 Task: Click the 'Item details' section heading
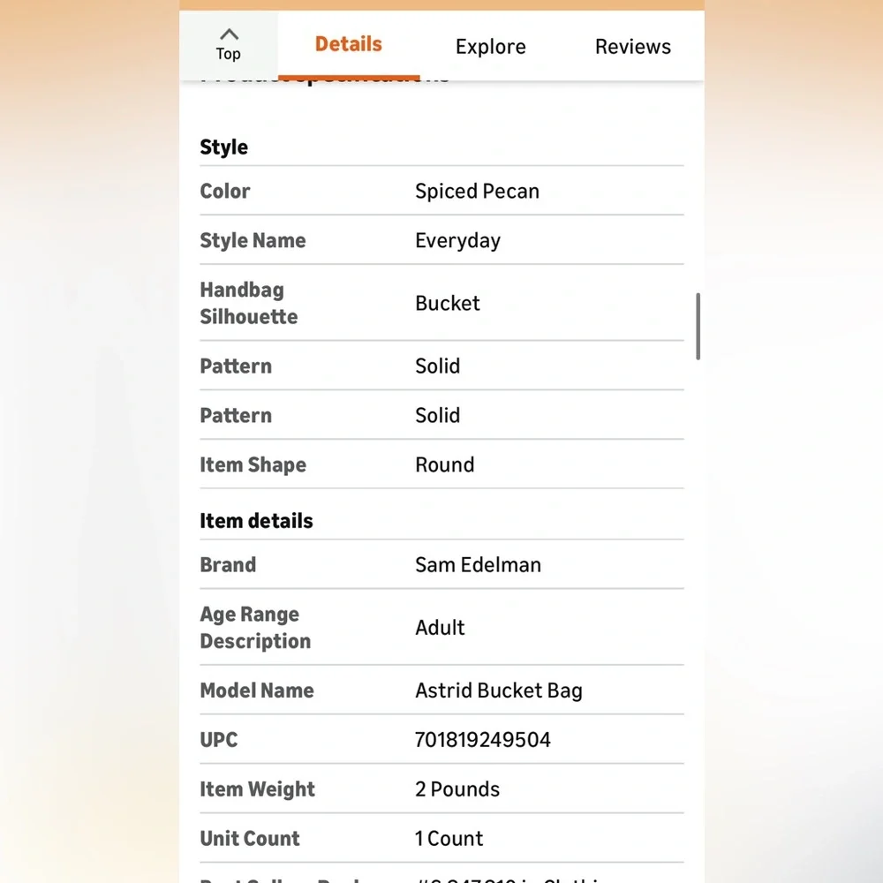256,521
